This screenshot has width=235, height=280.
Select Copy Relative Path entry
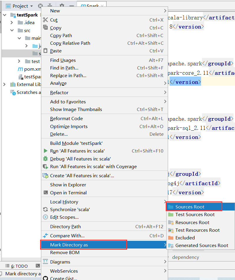pos(104,43)
